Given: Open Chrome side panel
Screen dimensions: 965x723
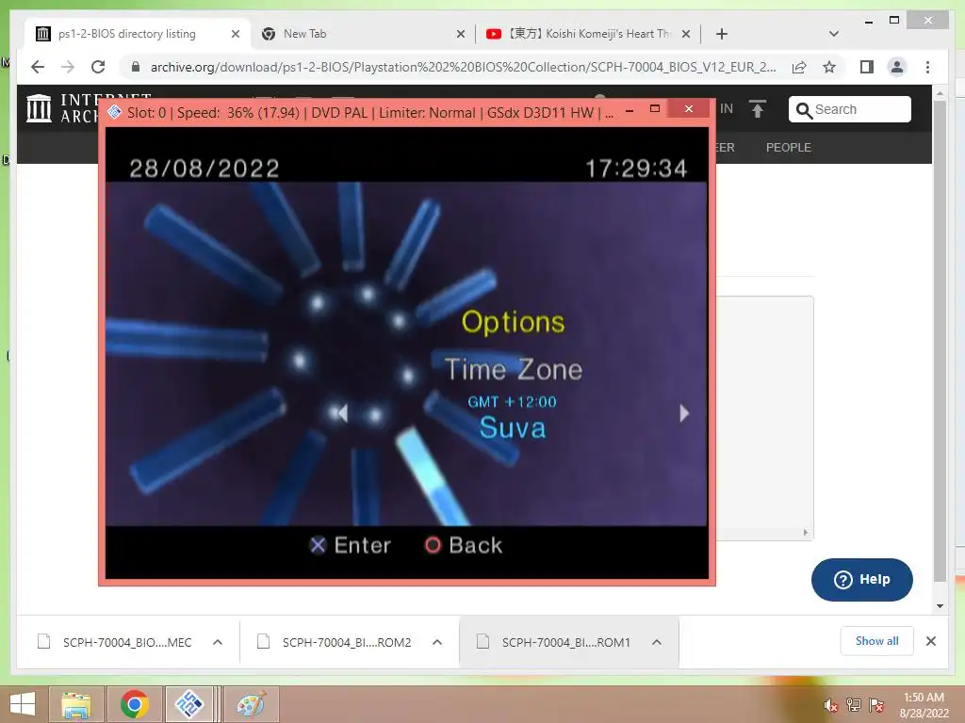Looking at the screenshot, I should 867,67.
